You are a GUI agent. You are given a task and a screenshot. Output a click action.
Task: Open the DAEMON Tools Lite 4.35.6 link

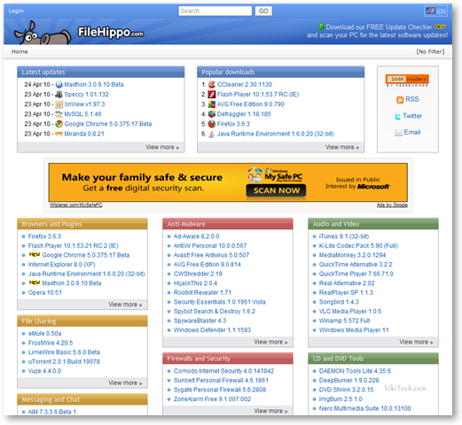(x=355, y=371)
